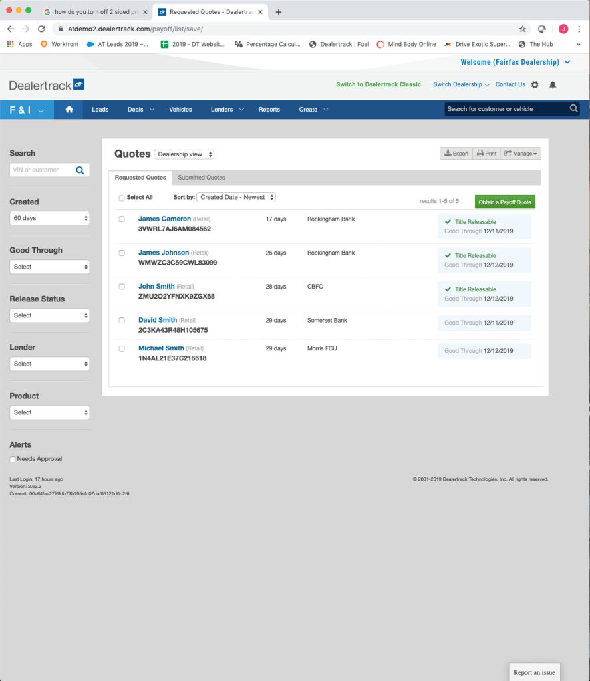Open Drive Exotic Super bookmark
Image resolution: width=590 pixels, height=681 pixels.
point(478,45)
